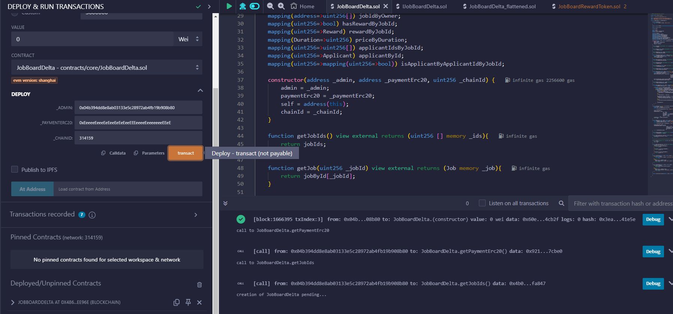The image size is (673, 314).
Task: Copy the Calldata to clipboard
Action: pyautogui.click(x=113, y=153)
